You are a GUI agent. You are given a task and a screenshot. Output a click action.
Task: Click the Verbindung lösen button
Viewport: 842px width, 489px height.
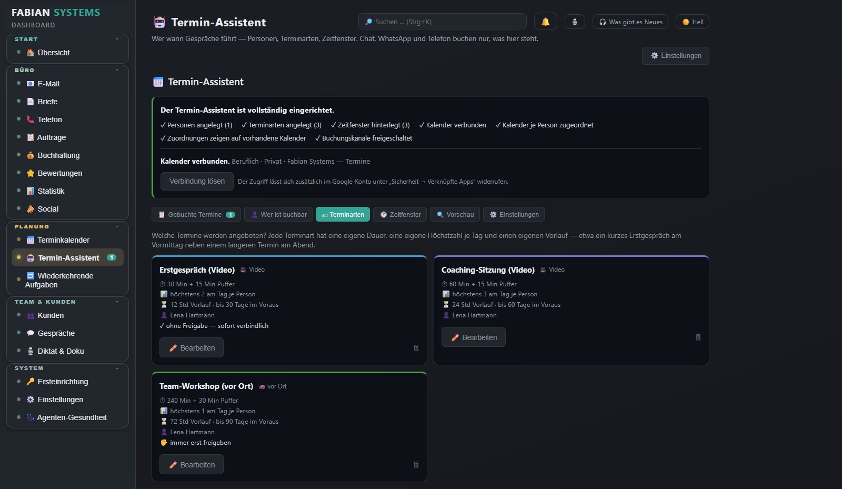click(x=197, y=181)
